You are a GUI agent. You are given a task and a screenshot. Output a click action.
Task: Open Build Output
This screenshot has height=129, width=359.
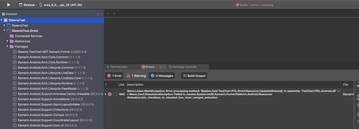194,76
